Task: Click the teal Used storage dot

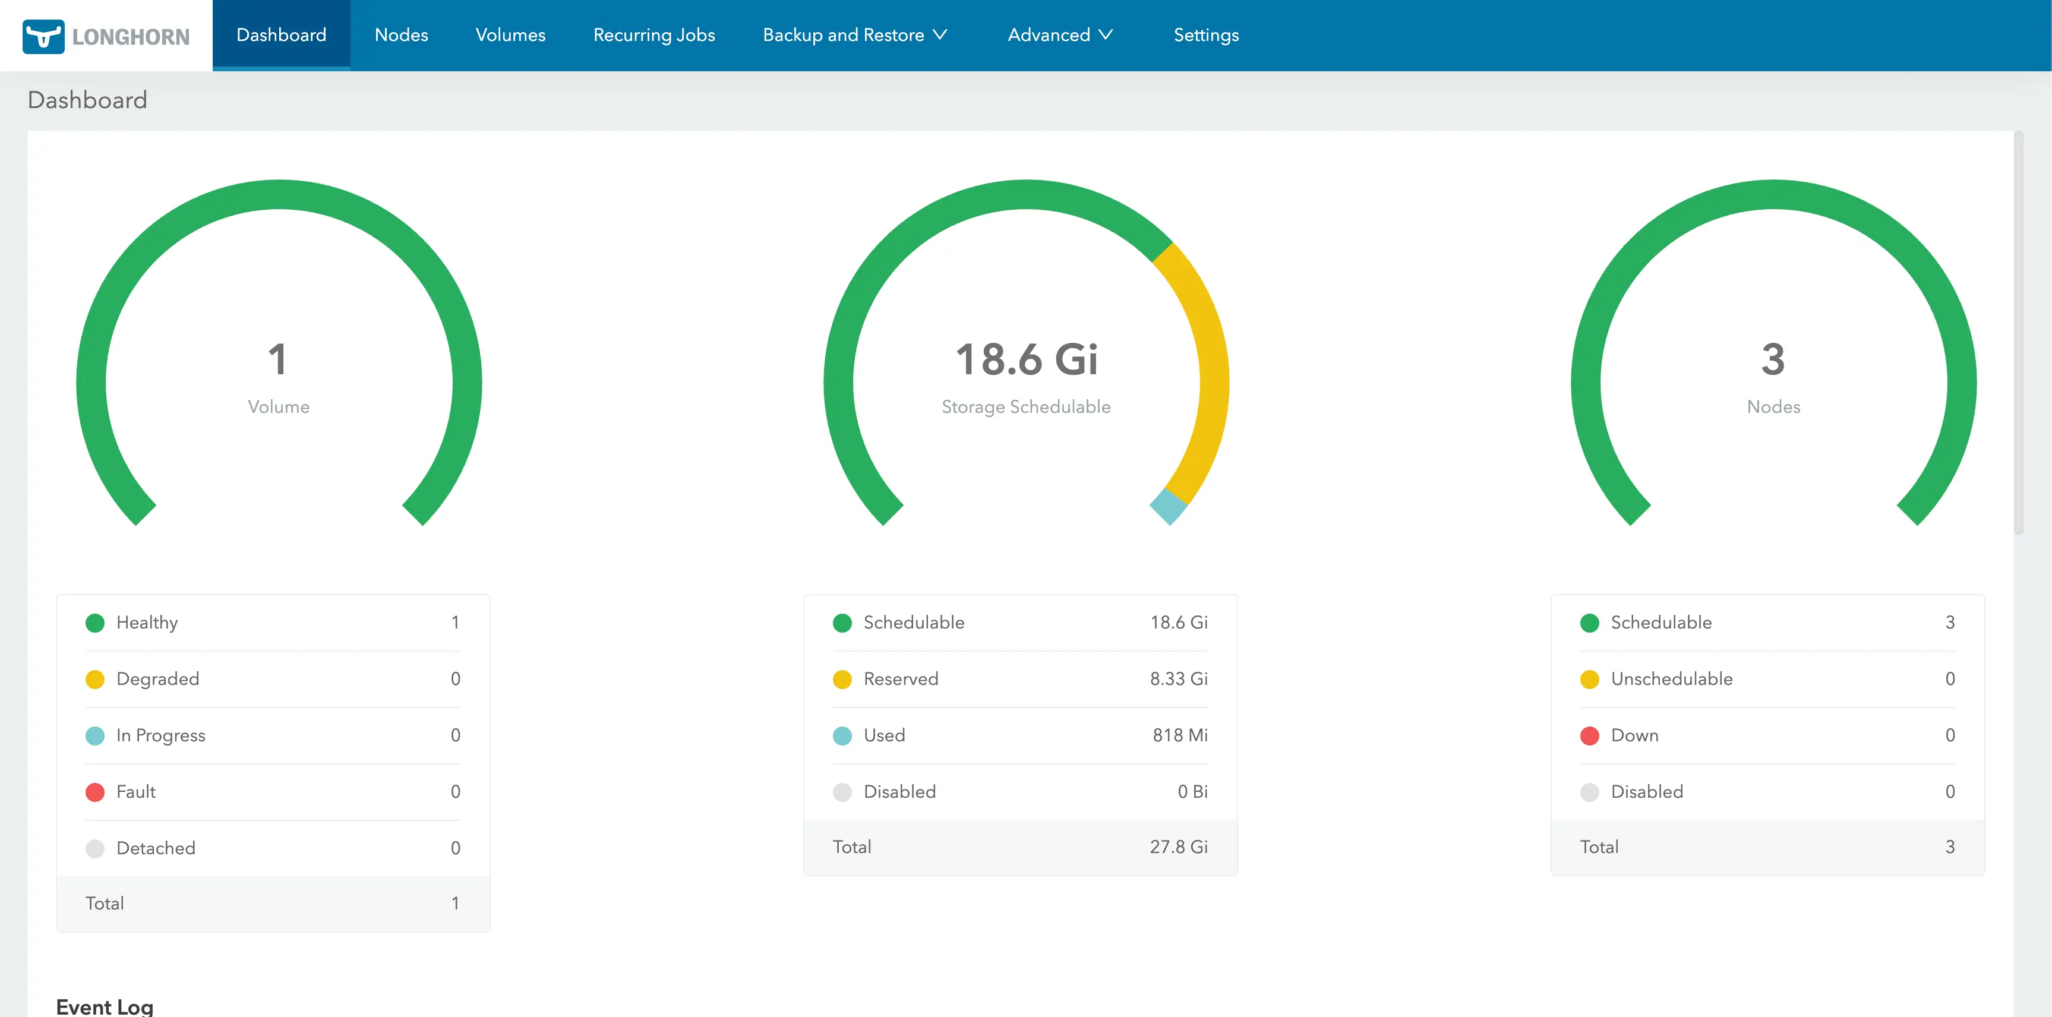Action: pyautogui.click(x=842, y=736)
